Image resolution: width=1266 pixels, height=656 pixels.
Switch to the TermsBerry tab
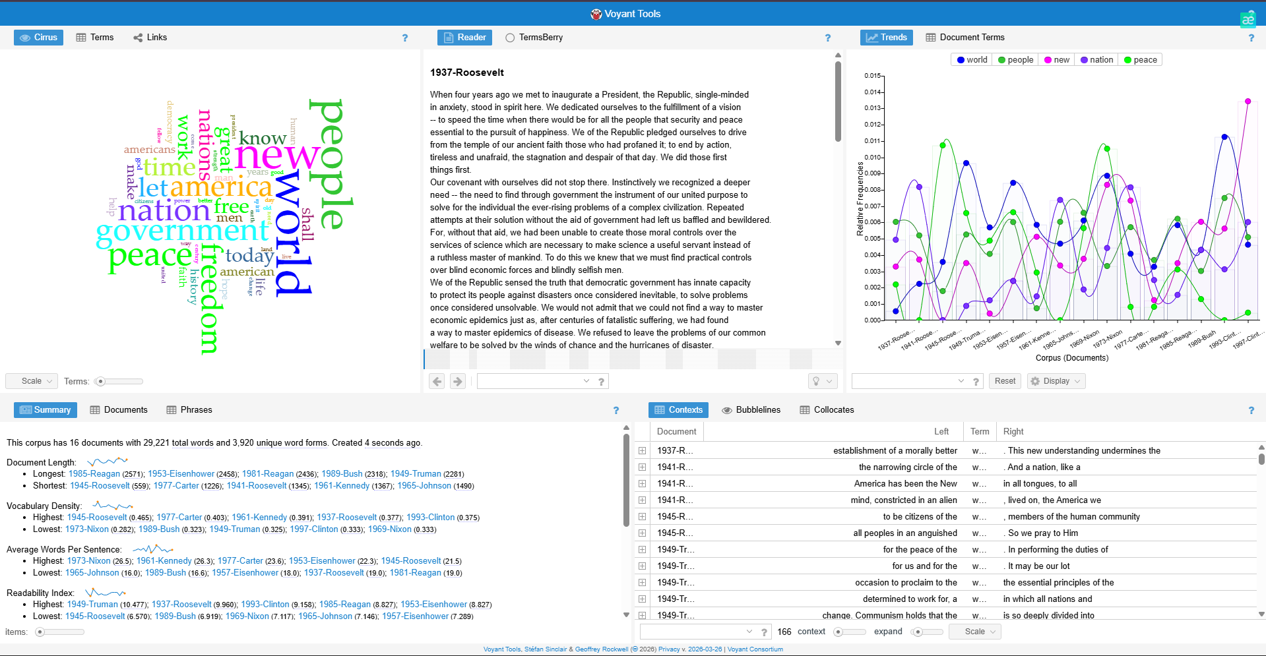pyautogui.click(x=534, y=38)
